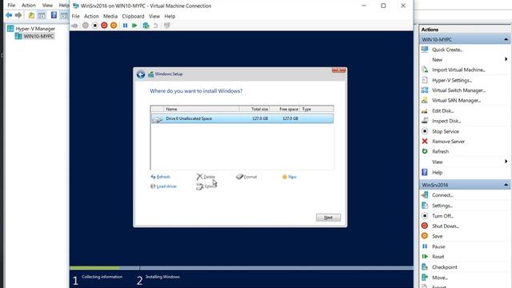
Task: Close the Windows Setup dialog
Action: [338, 70]
